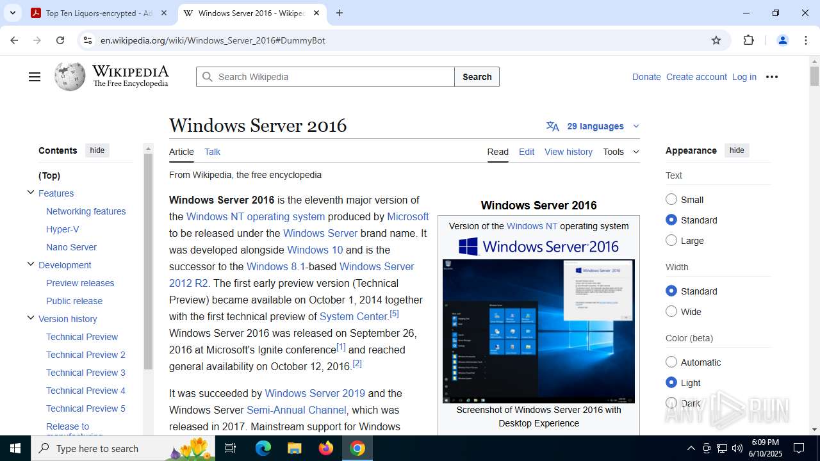The width and height of the screenshot is (820, 461).
Task: Open Task View on the taskbar
Action: coord(231,448)
